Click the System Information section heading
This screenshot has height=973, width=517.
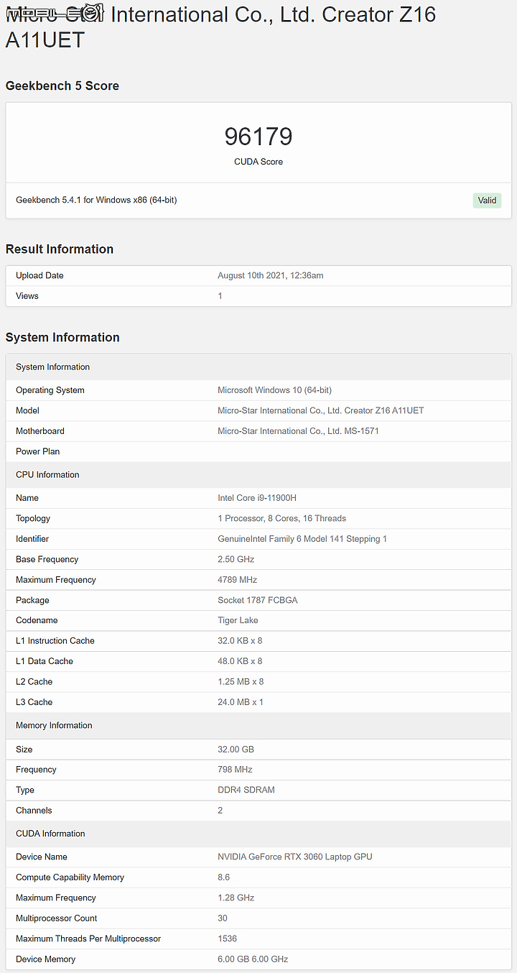pos(62,338)
